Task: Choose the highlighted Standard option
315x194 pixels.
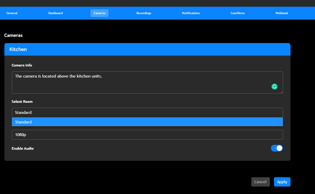Action: click(x=147, y=122)
